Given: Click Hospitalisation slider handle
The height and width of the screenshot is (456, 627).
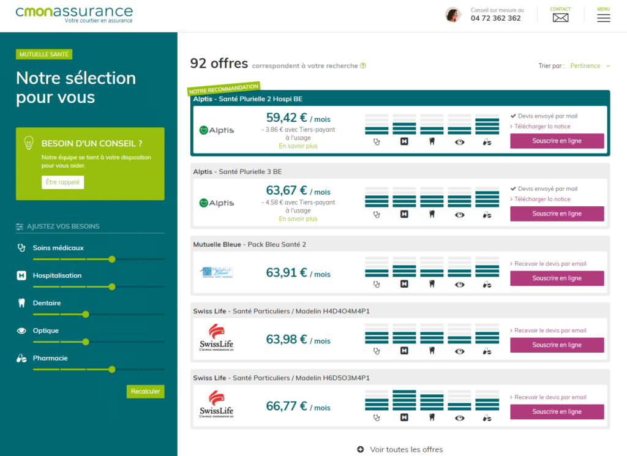Looking at the screenshot, I should point(112,286).
